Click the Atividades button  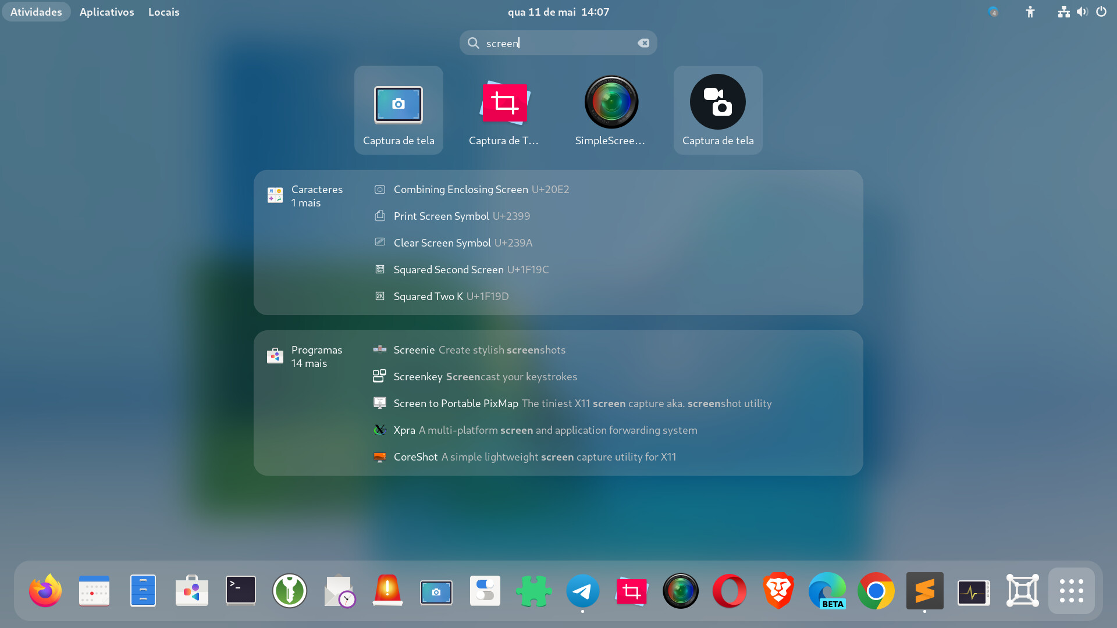tap(36, 12)
